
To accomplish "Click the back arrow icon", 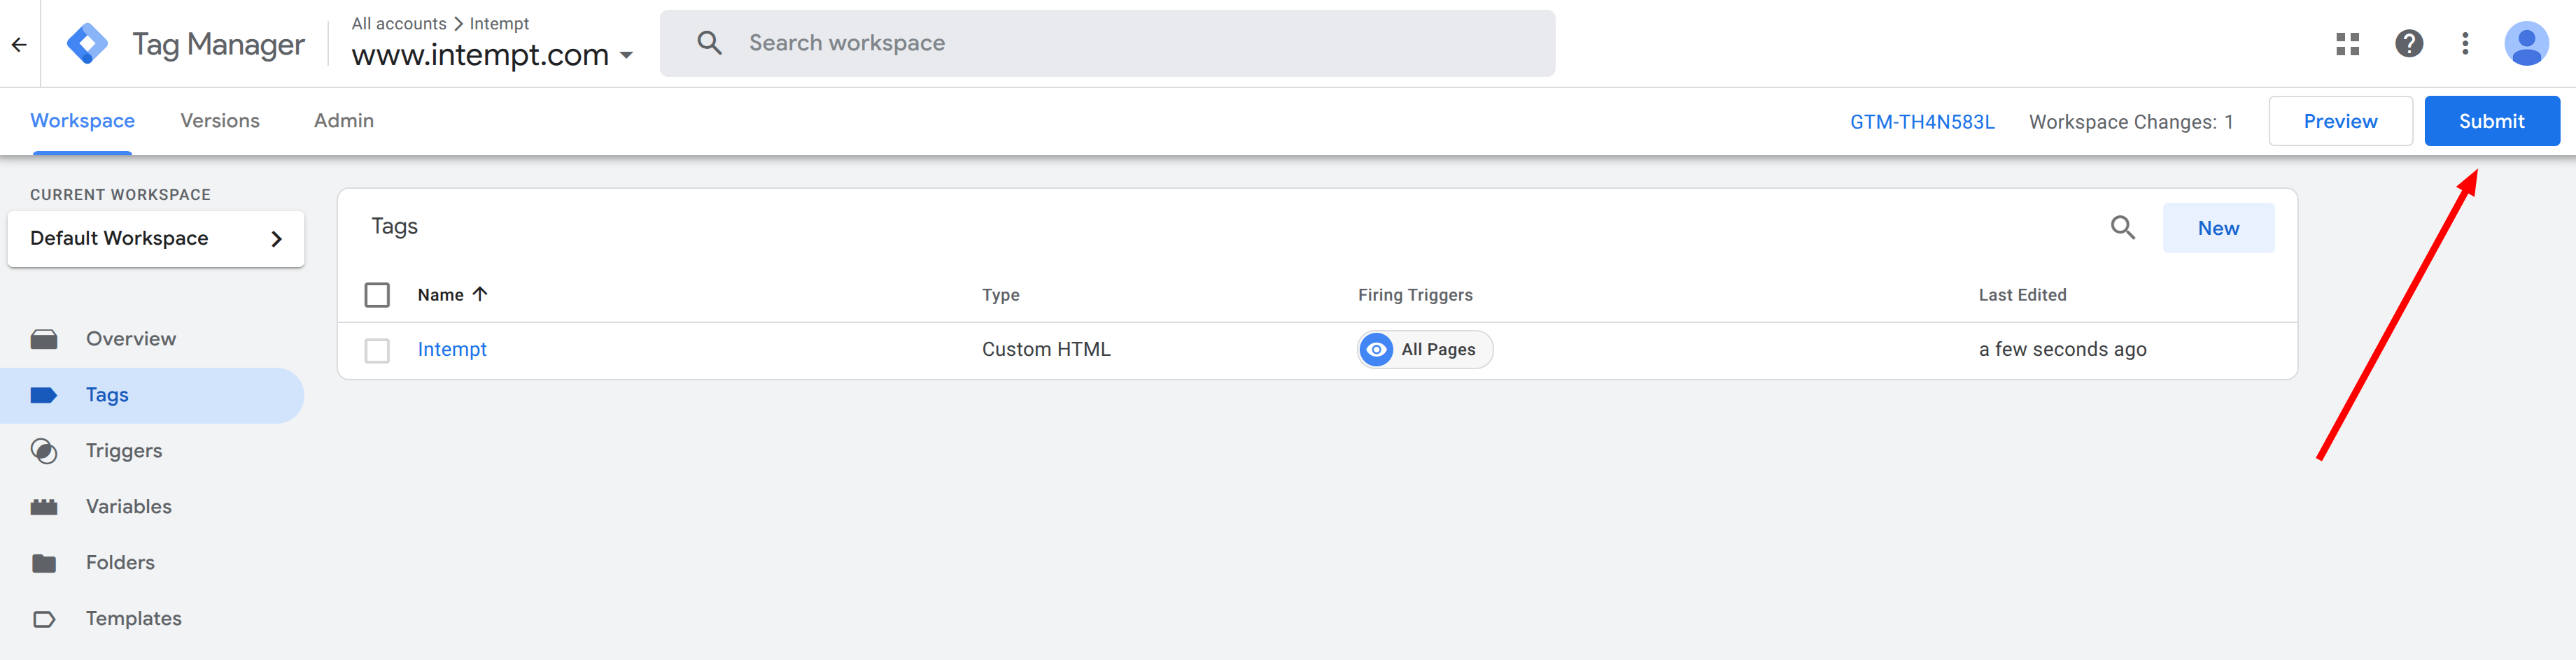I will pos(19,44).
